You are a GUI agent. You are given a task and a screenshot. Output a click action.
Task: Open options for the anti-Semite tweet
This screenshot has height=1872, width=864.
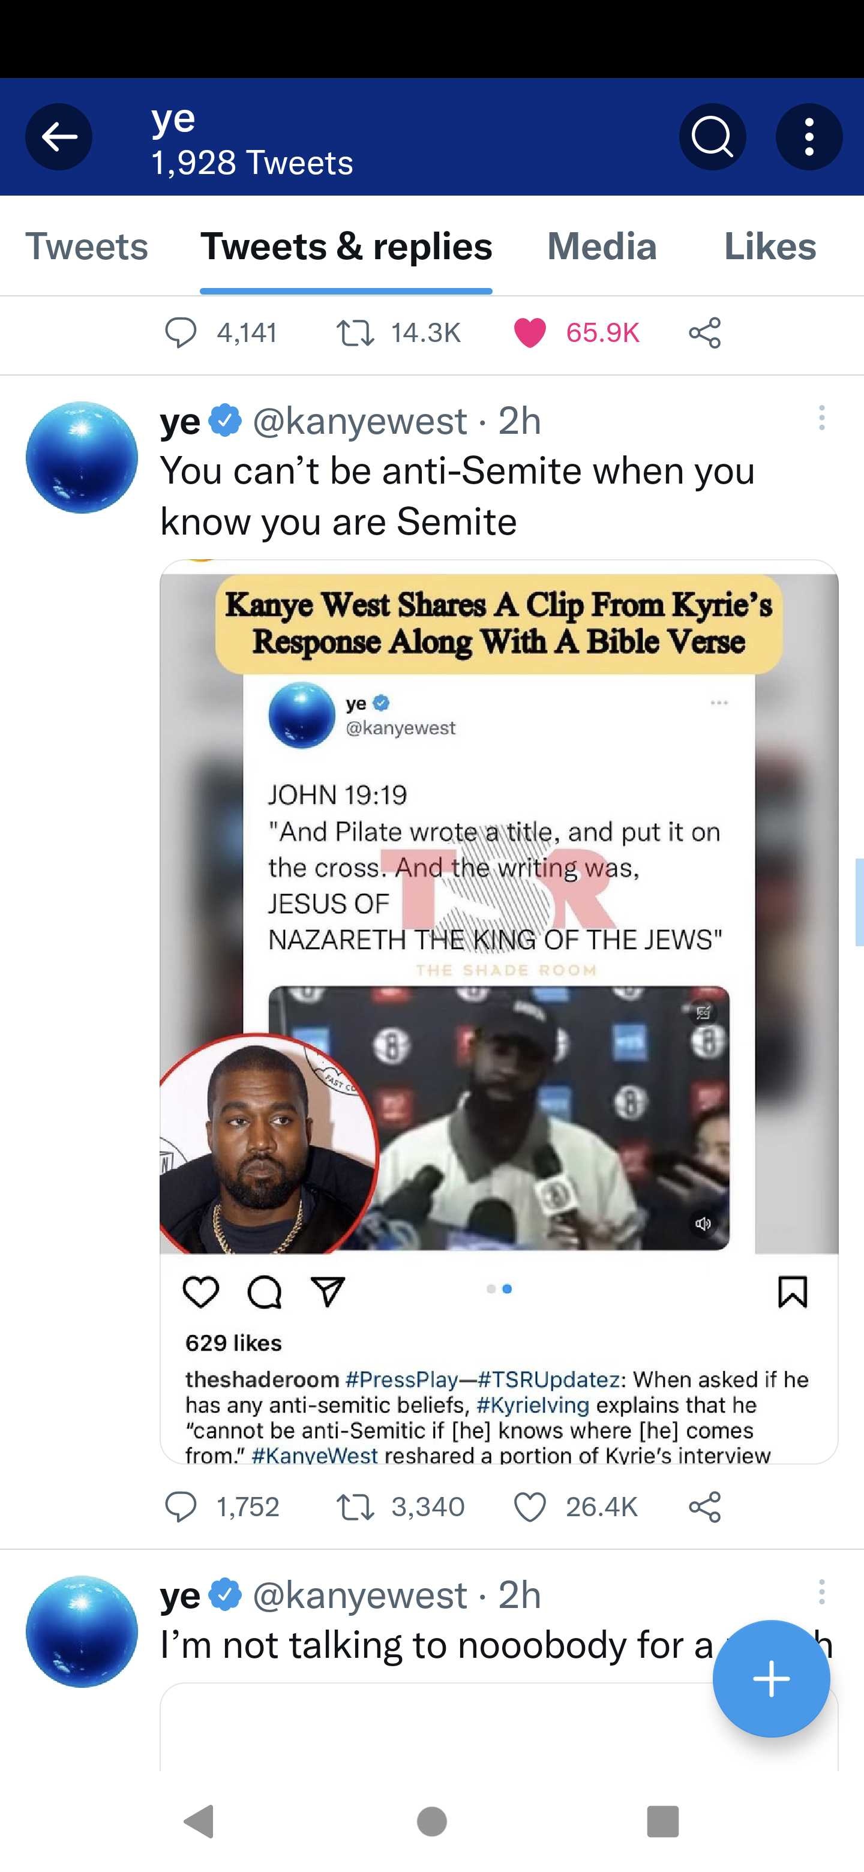pyautogui.click(x=822, y=418)
